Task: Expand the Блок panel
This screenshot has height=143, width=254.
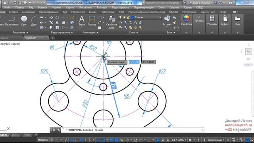Action: click(x=171, y=33)
